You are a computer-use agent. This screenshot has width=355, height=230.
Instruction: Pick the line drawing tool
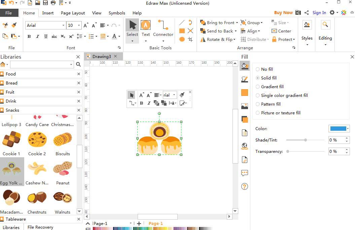tap(182, 22)
